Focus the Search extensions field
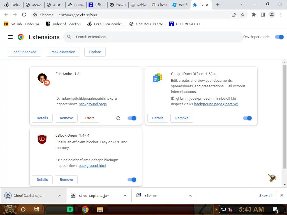287x215 pixels. tap(153, 37)
